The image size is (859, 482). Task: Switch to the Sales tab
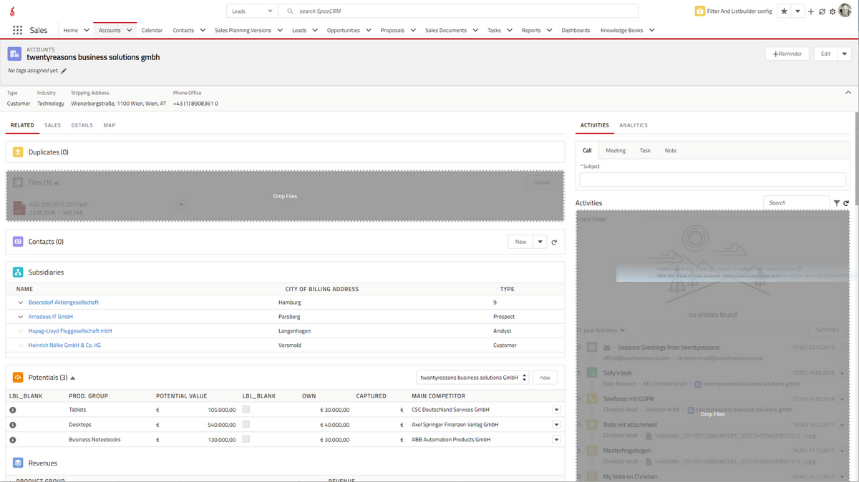52,125
